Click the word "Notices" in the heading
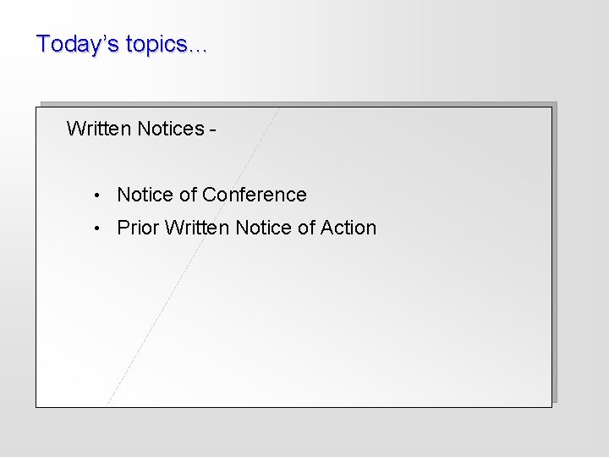 tap(170, 129)
